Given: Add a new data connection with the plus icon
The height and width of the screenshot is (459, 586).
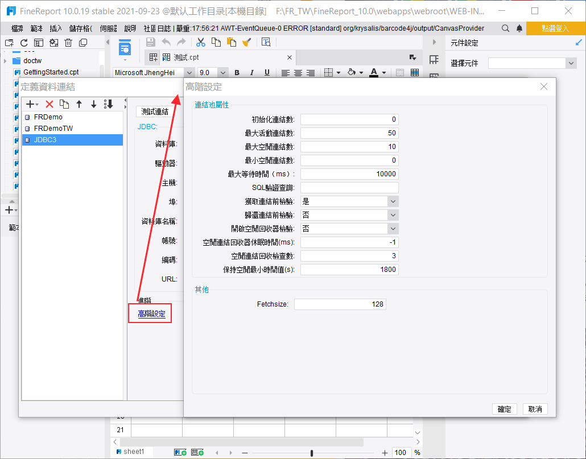Looking at the screenshot, I should pyautogui.click(x=31, y=104).
